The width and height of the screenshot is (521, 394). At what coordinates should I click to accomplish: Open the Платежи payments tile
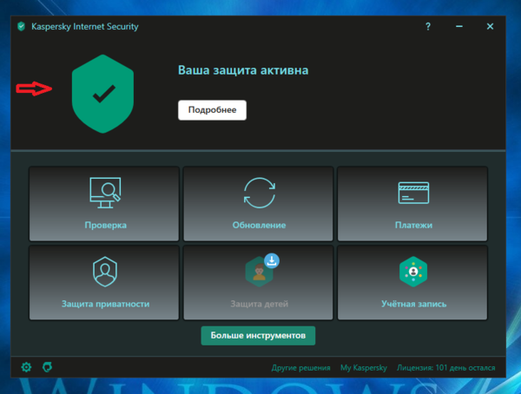pos(412,204)
